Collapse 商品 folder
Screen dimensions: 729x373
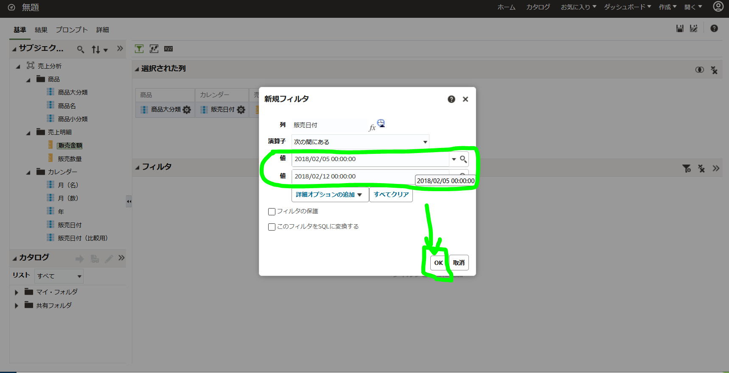pyautogui.click(x=28, y=80)
